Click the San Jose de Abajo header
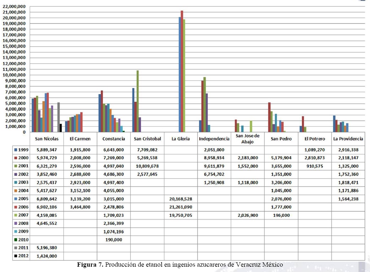 pyautogui.click(x=247, y=138)
